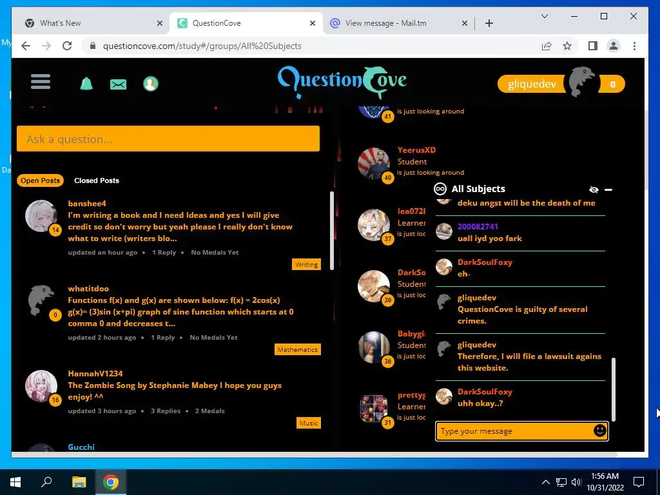Open user 200082741 in chat
The width and height of the screenshot is (660, 495).
(x=478, y=226)
